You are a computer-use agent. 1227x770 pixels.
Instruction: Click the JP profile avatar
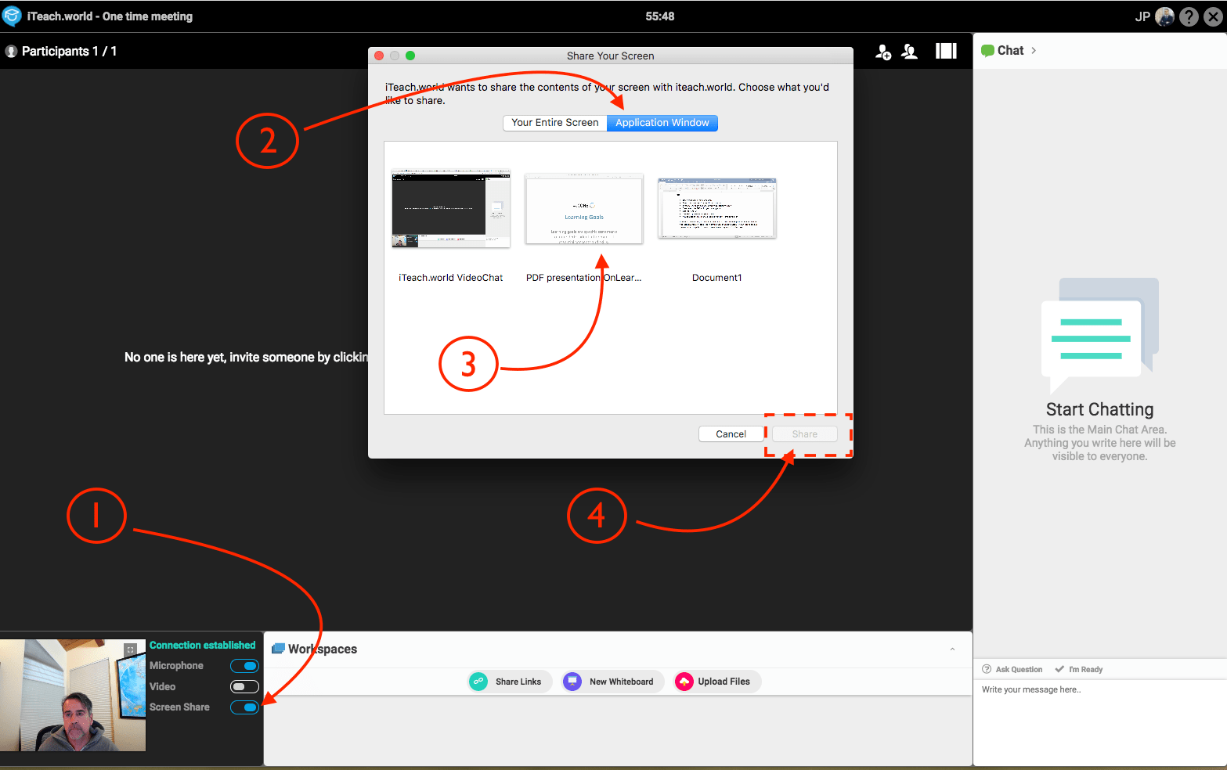(x=1165, y=16)
